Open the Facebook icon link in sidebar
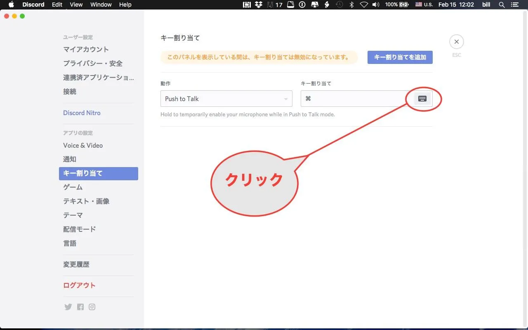This screenshot has width=528, height=330. coord(80,307)
